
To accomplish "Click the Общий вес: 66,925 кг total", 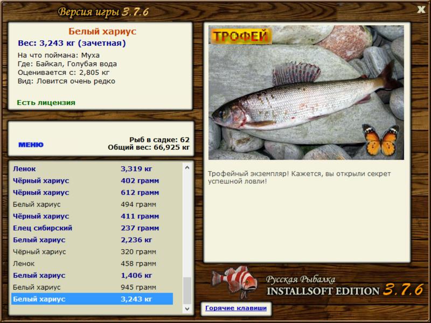I will 149,148.
